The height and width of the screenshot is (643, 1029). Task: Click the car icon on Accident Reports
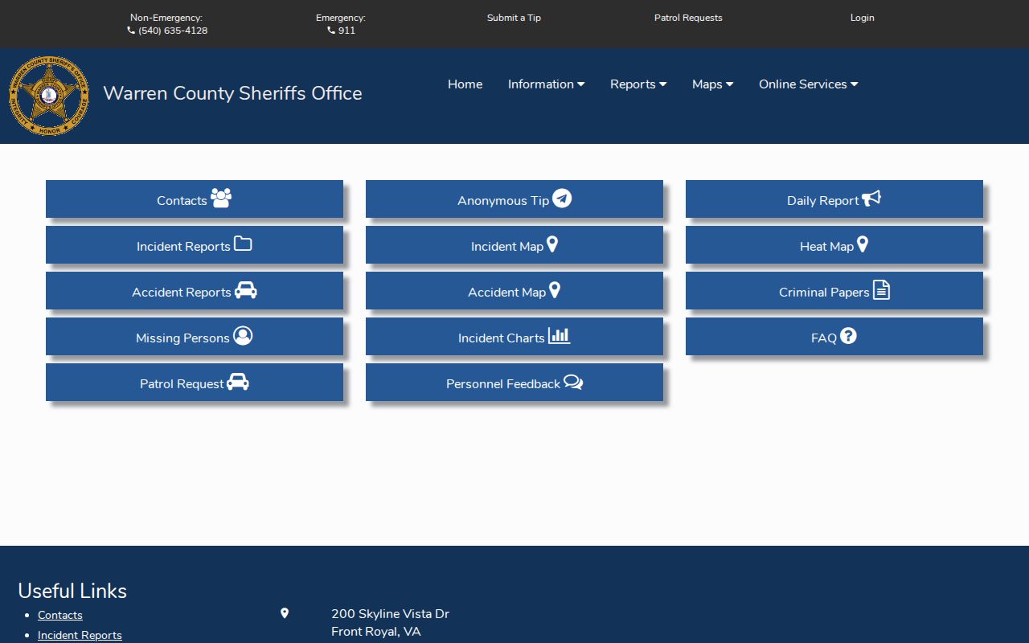246,290
